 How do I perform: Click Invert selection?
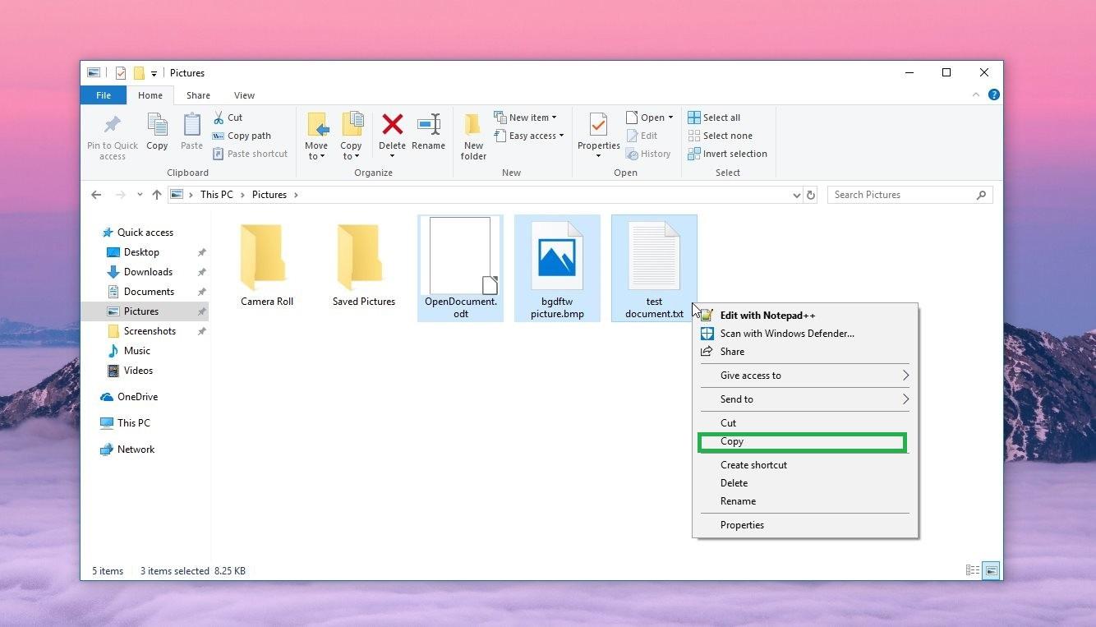[x=727, y=154]
